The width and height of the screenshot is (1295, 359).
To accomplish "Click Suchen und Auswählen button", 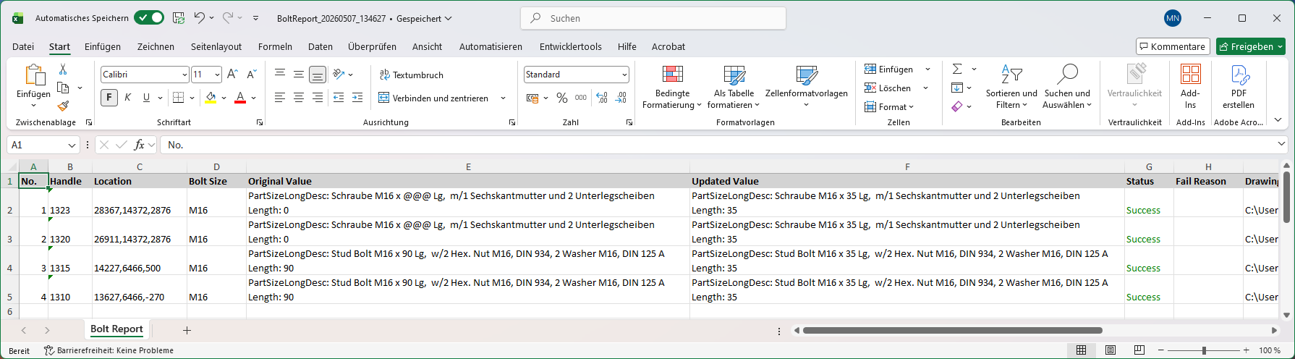I will pos(1067,86).
